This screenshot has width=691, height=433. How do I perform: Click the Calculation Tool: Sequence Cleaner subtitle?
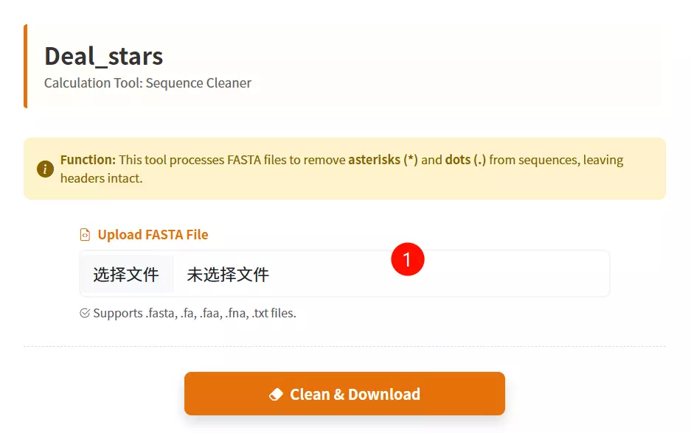147,82
